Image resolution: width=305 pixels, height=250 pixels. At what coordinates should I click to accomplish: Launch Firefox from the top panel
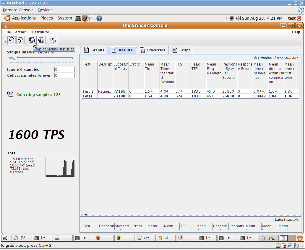[85, 18]
